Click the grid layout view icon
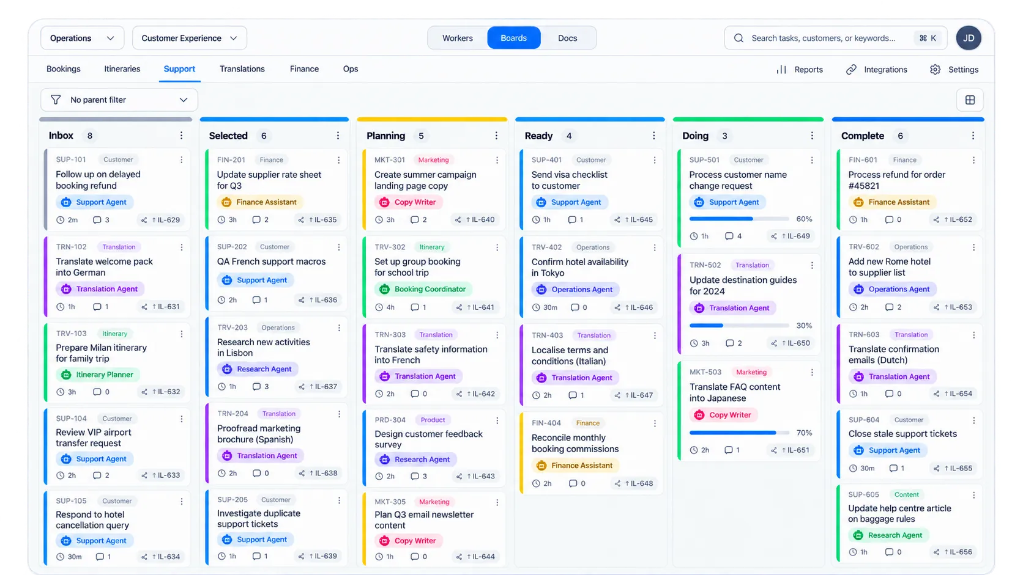The width and height of the screenshot is (1023, 575). click(x=970, y=100)
